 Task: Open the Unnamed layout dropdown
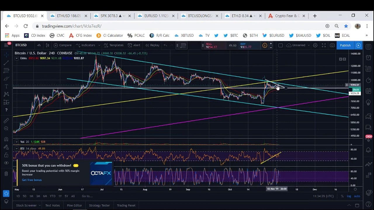(298, 45)
